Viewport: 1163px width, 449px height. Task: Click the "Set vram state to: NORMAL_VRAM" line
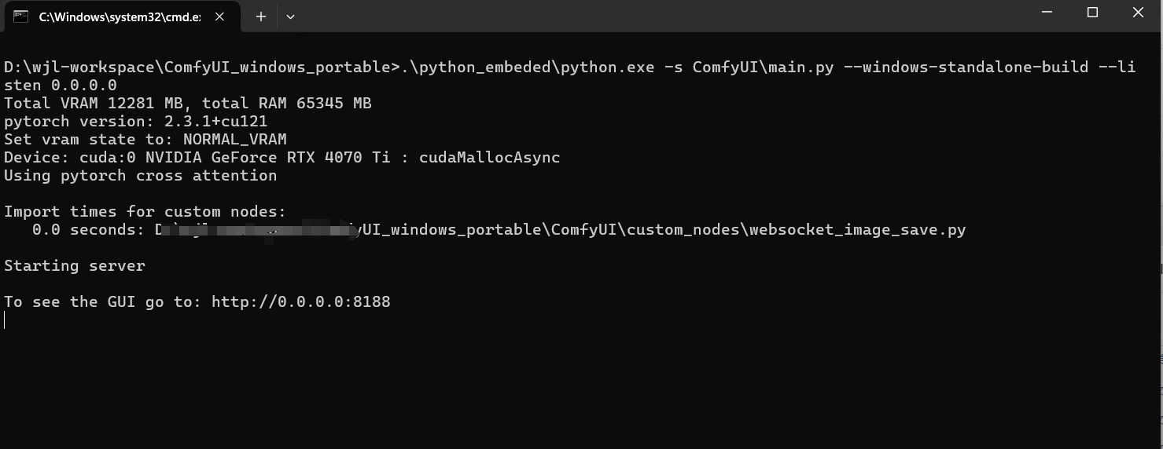145,140
